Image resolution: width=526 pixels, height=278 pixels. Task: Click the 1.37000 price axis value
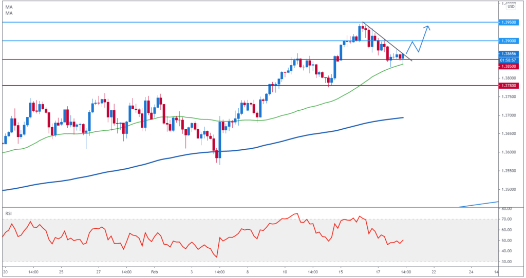tap(509, 115)
